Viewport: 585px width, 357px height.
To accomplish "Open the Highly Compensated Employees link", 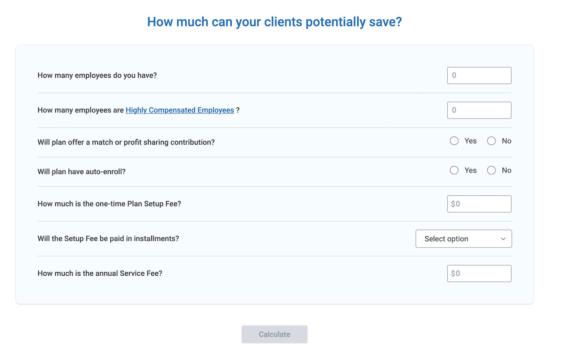I will click(x=180, y=110).
